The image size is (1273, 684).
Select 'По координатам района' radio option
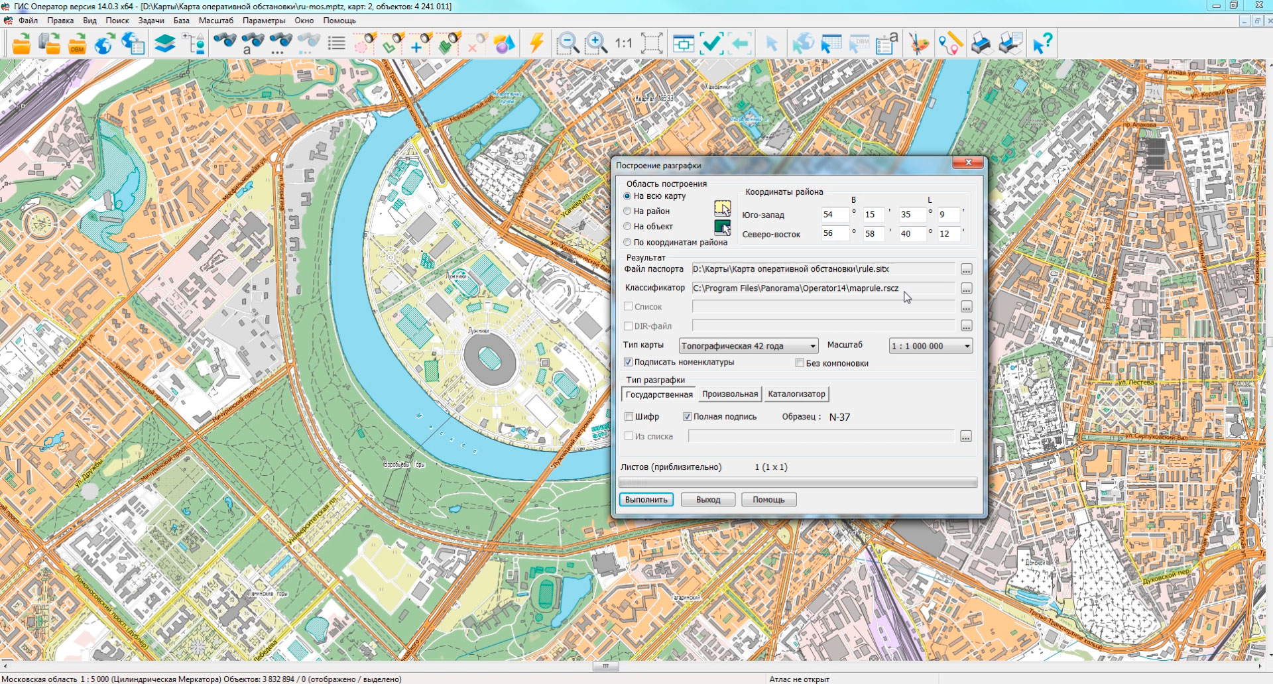(627, 242)
